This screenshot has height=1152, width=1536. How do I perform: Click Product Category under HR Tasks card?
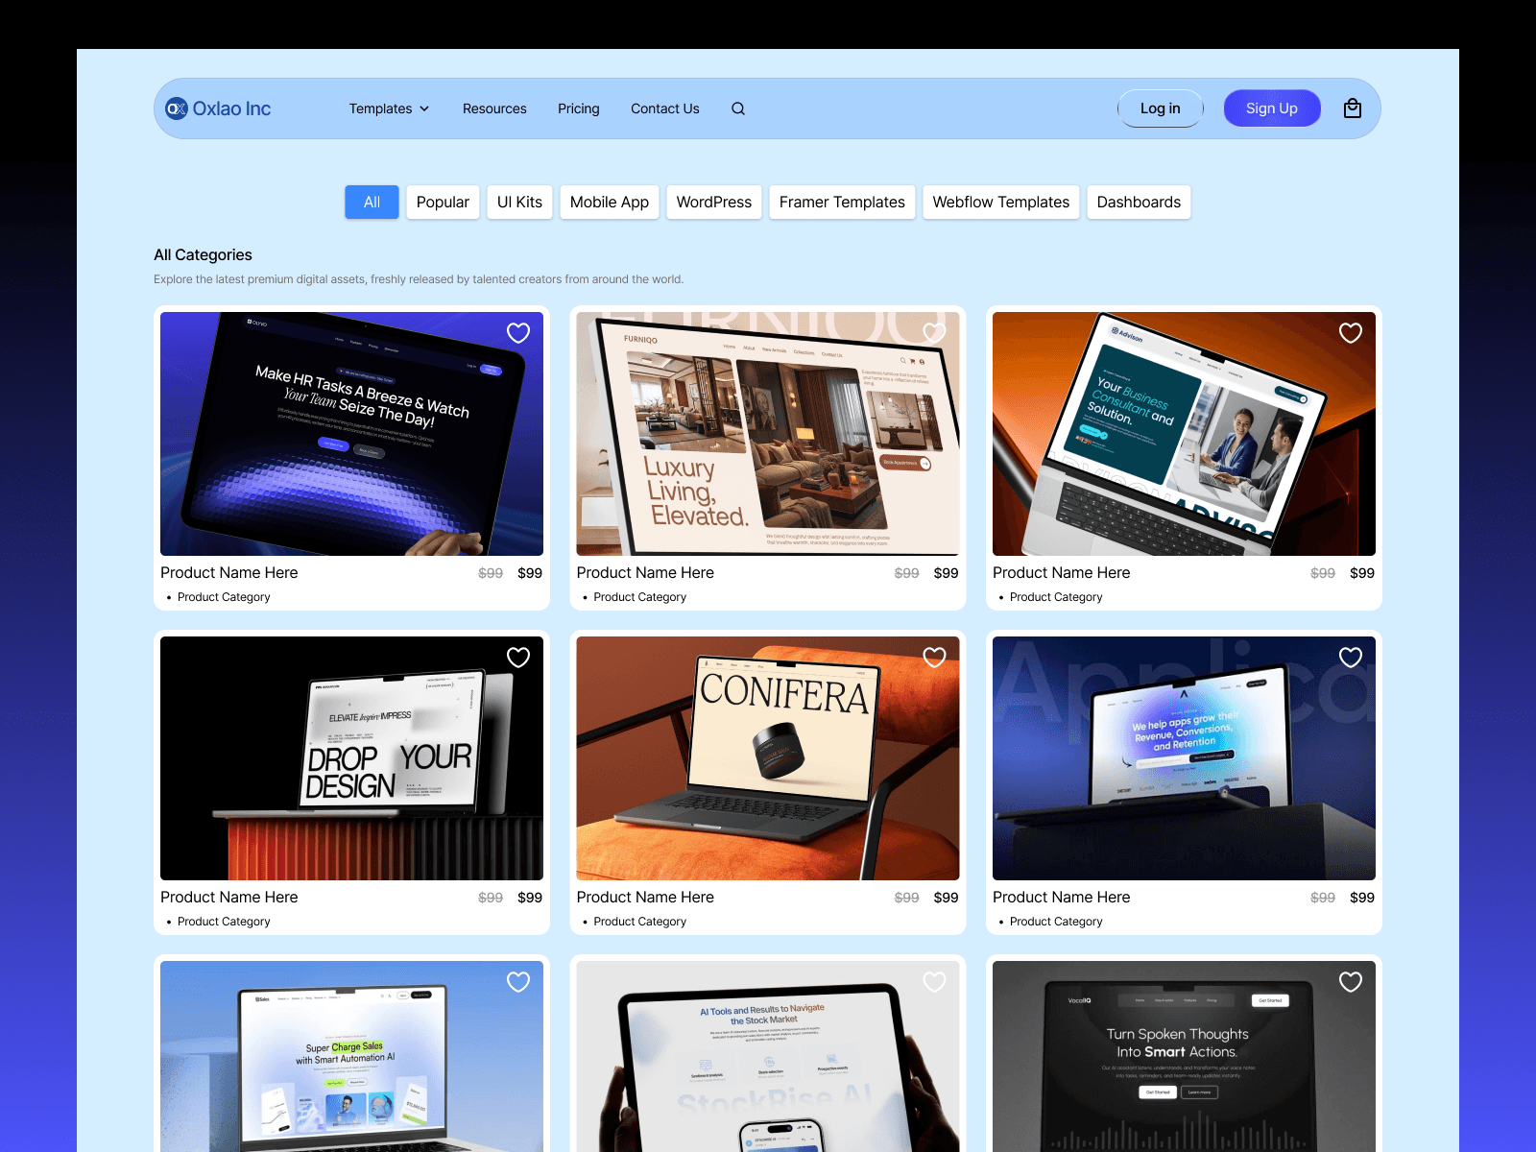tap(224, 597)
